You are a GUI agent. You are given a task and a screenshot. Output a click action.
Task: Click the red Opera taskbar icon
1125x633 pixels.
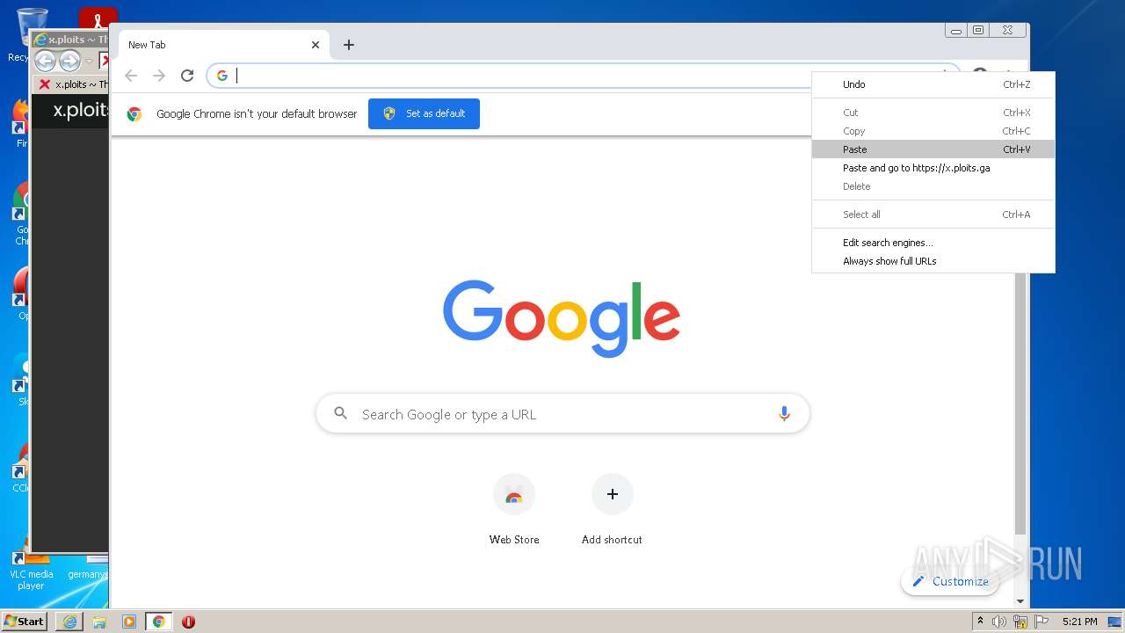(x=188, y=622)
